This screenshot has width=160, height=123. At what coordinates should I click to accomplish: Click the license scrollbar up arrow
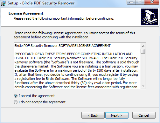tap(143, 46)
